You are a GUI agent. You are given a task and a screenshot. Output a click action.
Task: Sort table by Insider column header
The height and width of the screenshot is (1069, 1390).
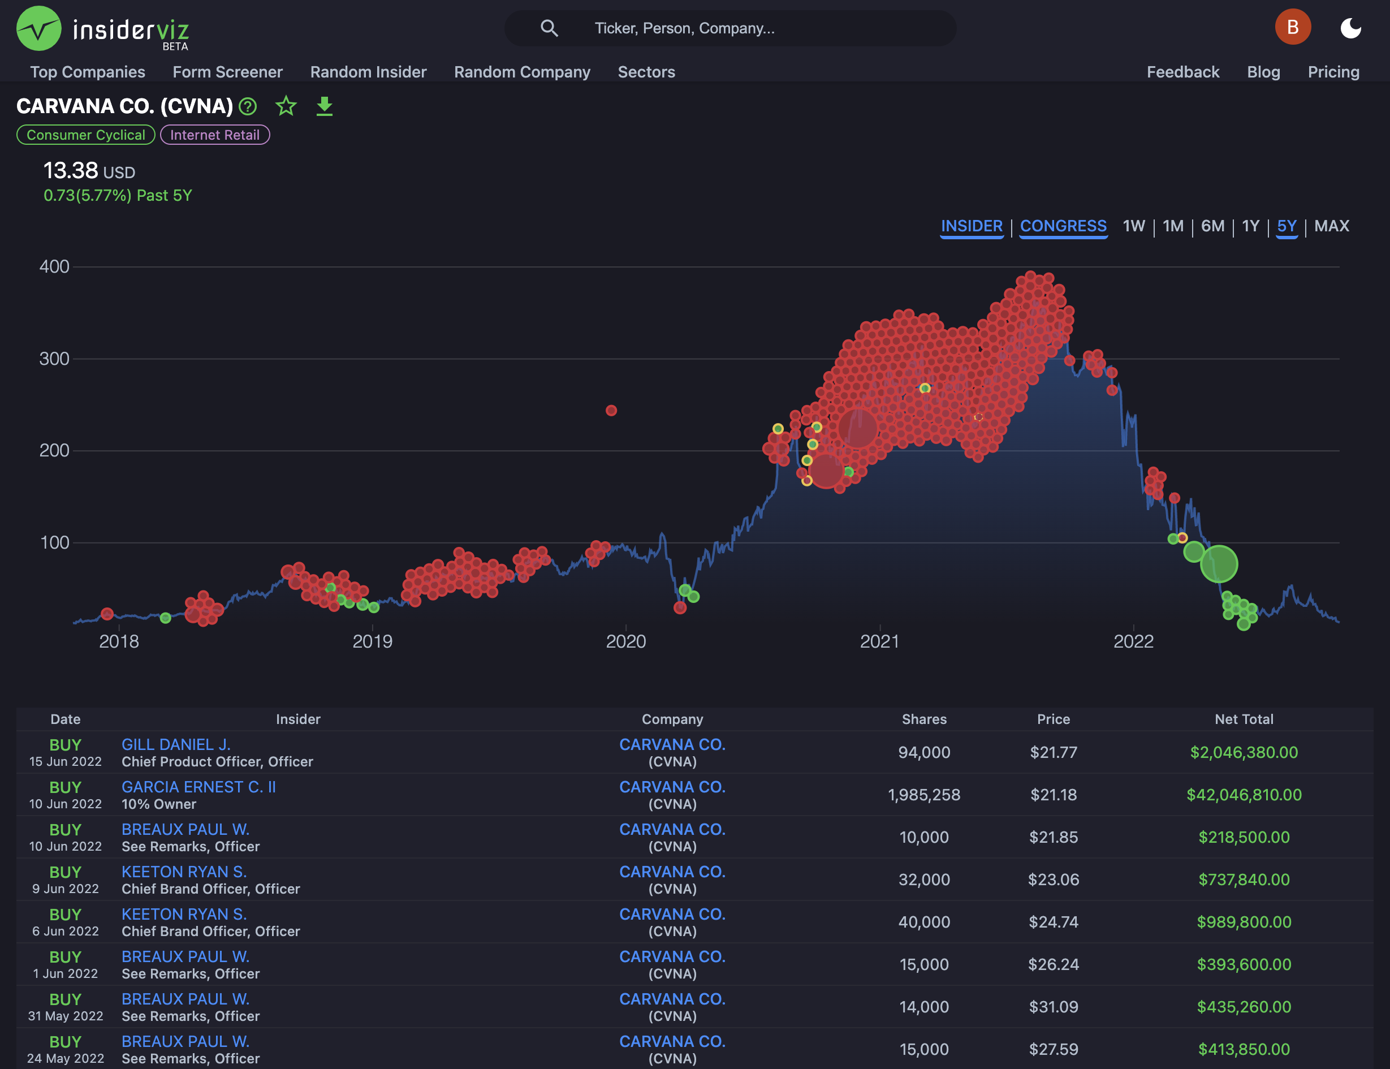tap(297, 719)
